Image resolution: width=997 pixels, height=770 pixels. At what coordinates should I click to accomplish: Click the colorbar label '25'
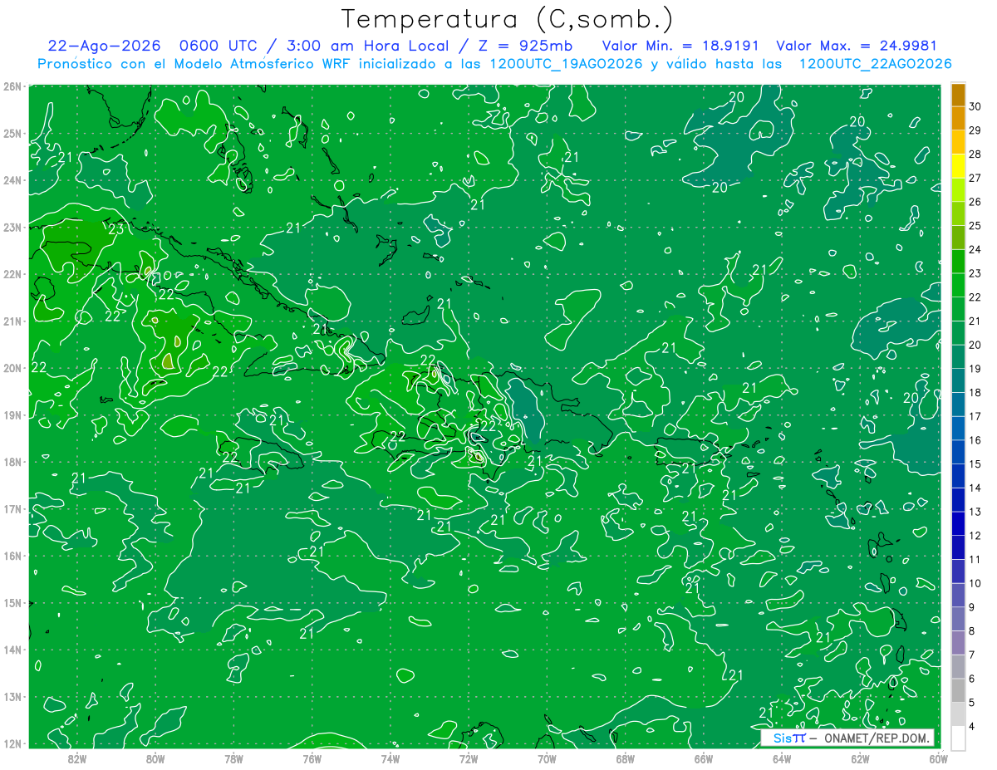pos(975,225)
